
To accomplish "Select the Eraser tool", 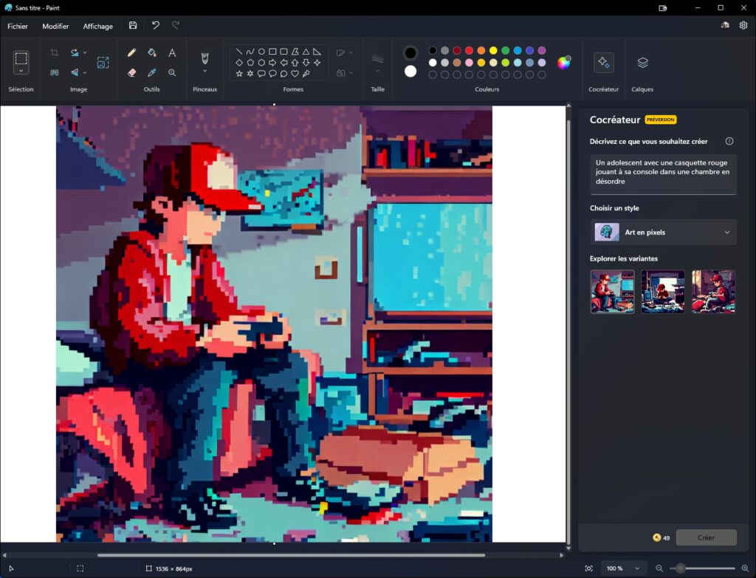I will (131, 73).
